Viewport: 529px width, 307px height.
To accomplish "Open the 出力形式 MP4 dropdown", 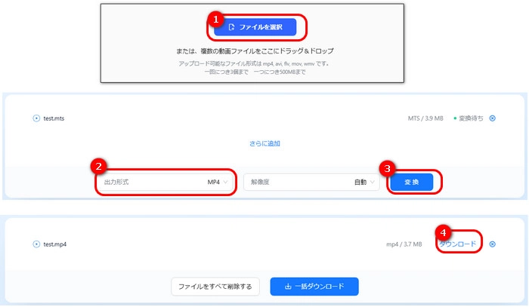I will (x=166, y=182).
